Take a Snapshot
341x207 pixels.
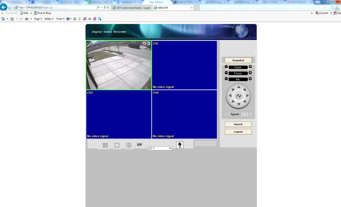tap(238, 60)
